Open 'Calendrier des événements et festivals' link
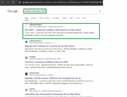The image size is (127, 97). pyautogui.click(x=54, y=94)
